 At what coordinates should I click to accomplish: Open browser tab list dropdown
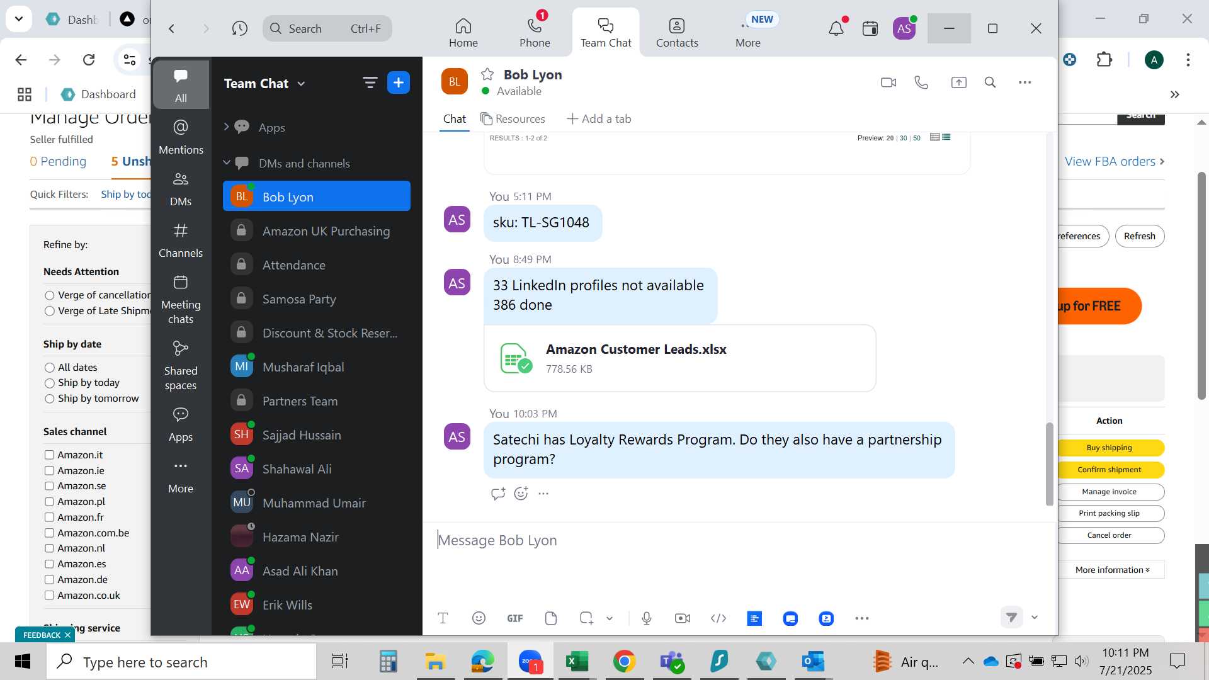19,19
